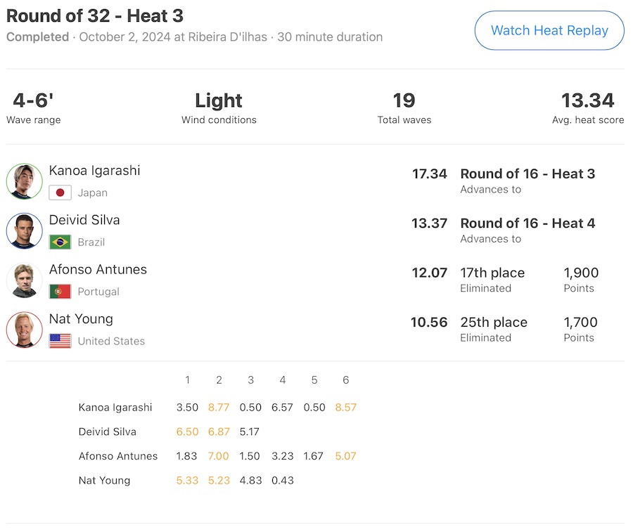Open Kanoa Igarashi's profile photo
This screenshot has height=532, width=633.
pos(24,181)
